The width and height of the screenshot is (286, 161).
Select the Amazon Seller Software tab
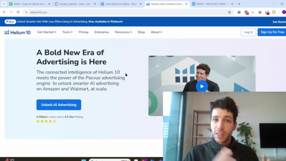click(167, 4)
